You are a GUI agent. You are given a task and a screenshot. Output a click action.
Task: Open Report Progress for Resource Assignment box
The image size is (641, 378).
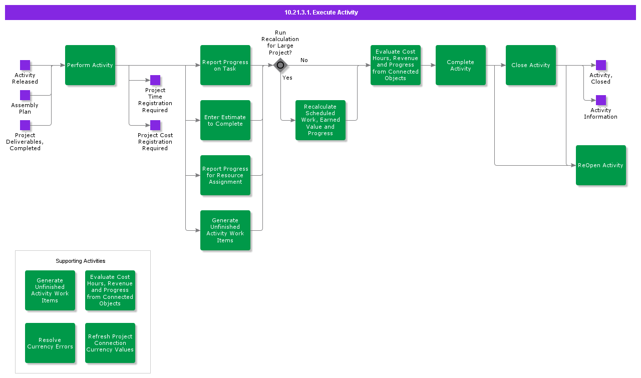[x=225, y=175]
